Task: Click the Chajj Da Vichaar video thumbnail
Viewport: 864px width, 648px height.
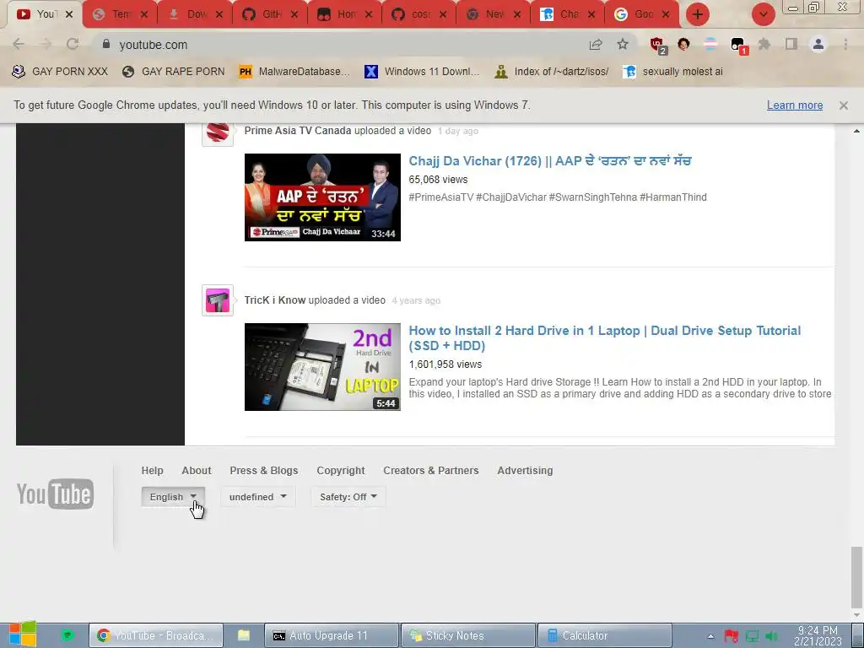Action: coord(322,197)
